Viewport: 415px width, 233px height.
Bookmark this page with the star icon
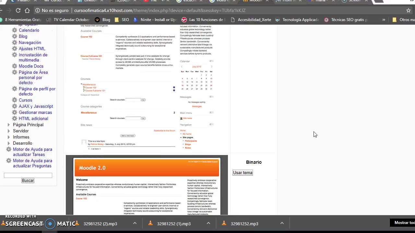[409, 10]
